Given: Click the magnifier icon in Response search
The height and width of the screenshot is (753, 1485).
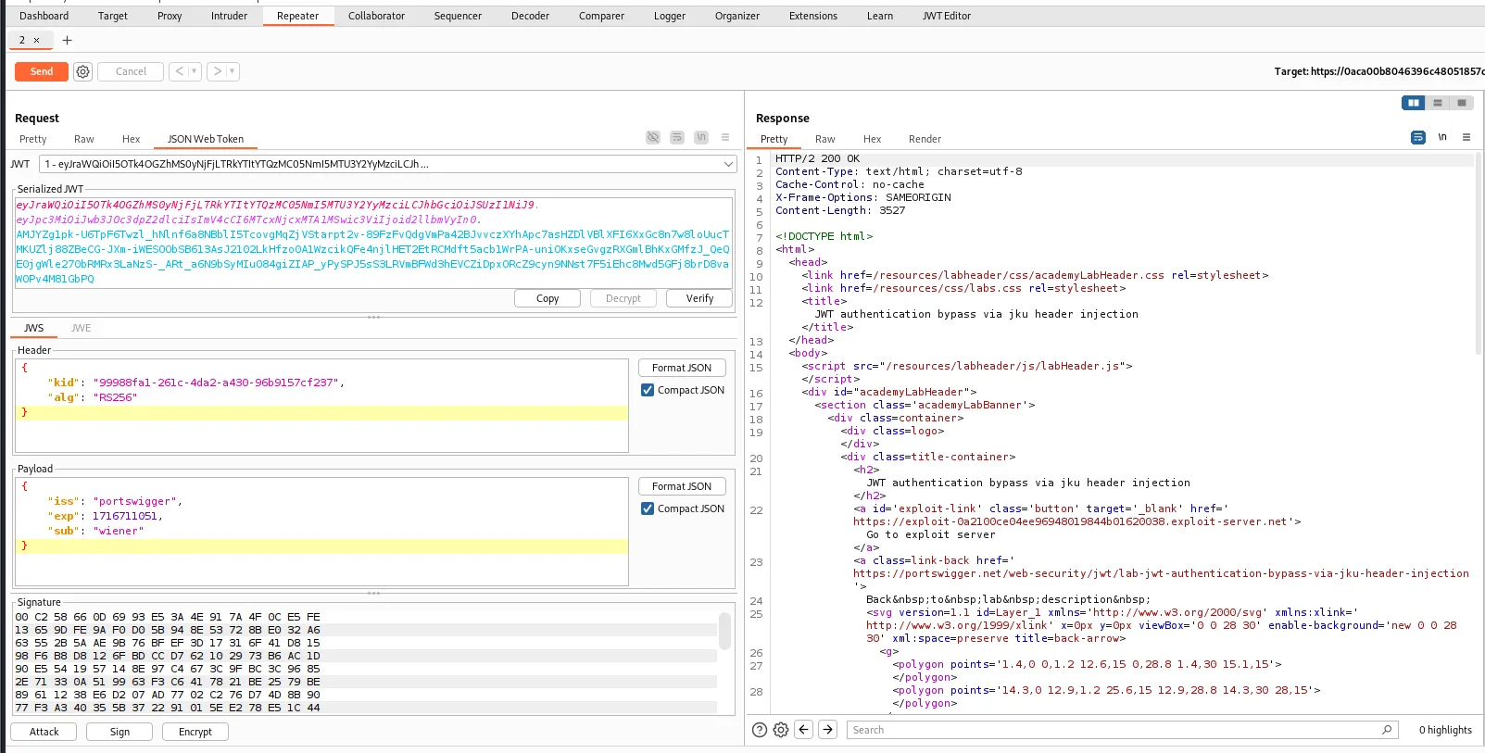Looking at the screenshot, I should [1387, 730].
